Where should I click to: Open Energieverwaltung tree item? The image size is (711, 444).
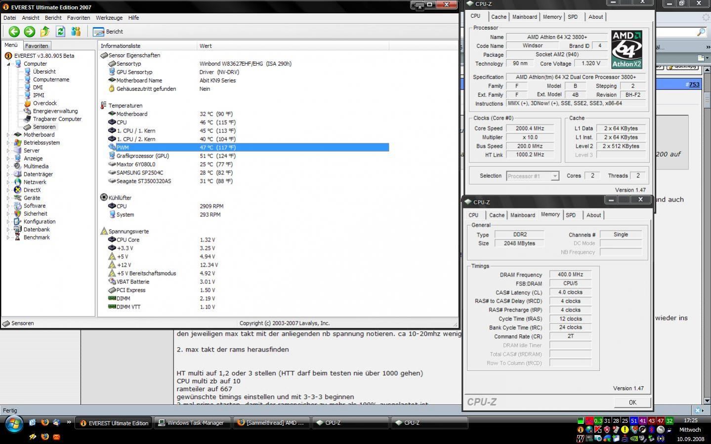[x=55, y=111]
